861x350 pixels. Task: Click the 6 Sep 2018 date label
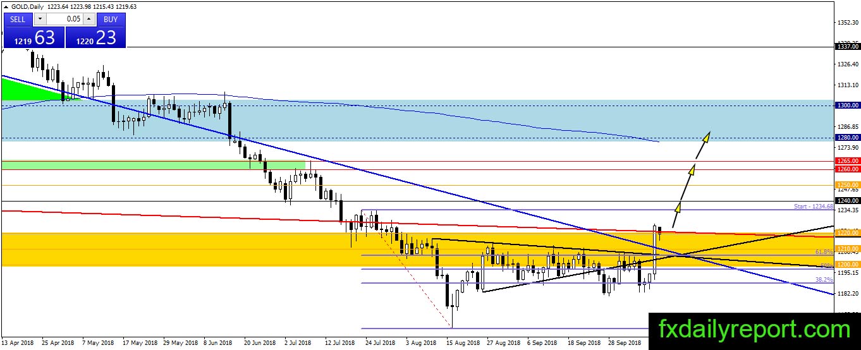[x=543, y=342]
